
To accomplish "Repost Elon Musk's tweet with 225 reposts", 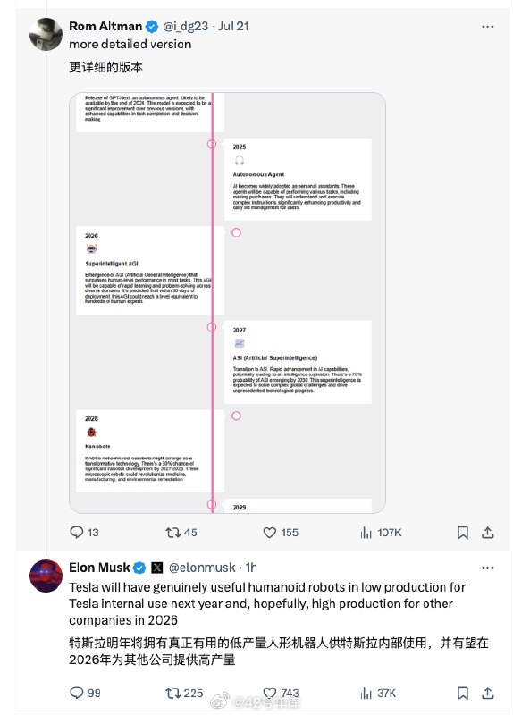I will (x=184, y=694).
